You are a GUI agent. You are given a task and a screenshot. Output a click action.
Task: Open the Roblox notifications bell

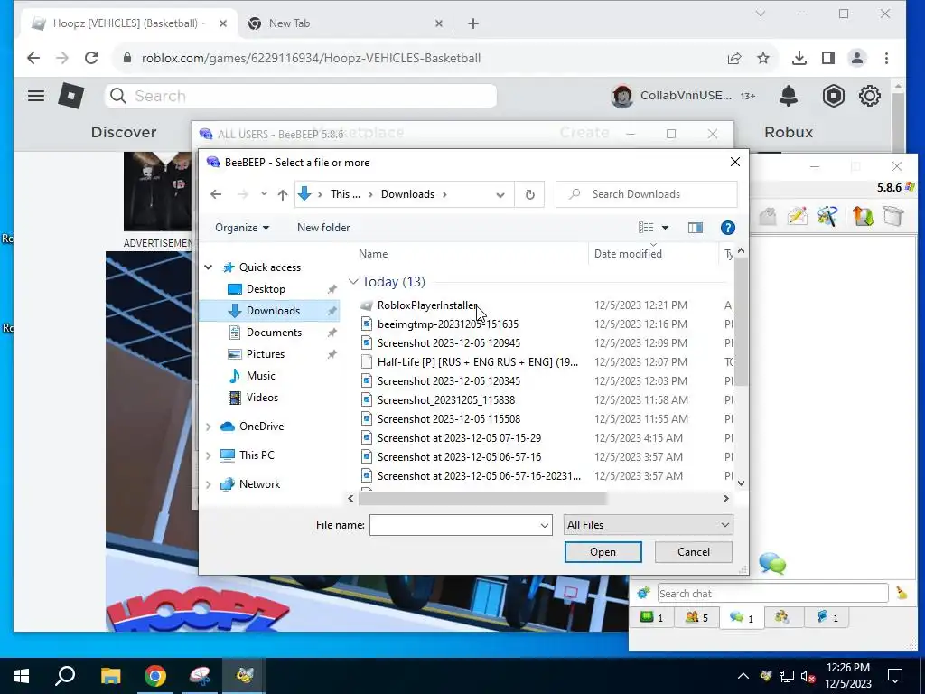pyautogui.click(x=788, y=96)
